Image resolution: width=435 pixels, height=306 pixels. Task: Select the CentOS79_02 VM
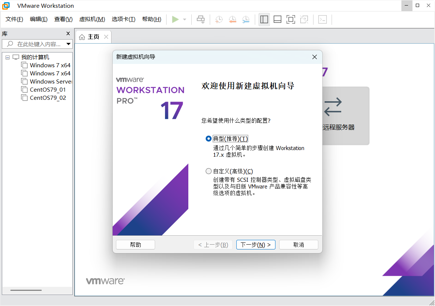pos(48,98)
